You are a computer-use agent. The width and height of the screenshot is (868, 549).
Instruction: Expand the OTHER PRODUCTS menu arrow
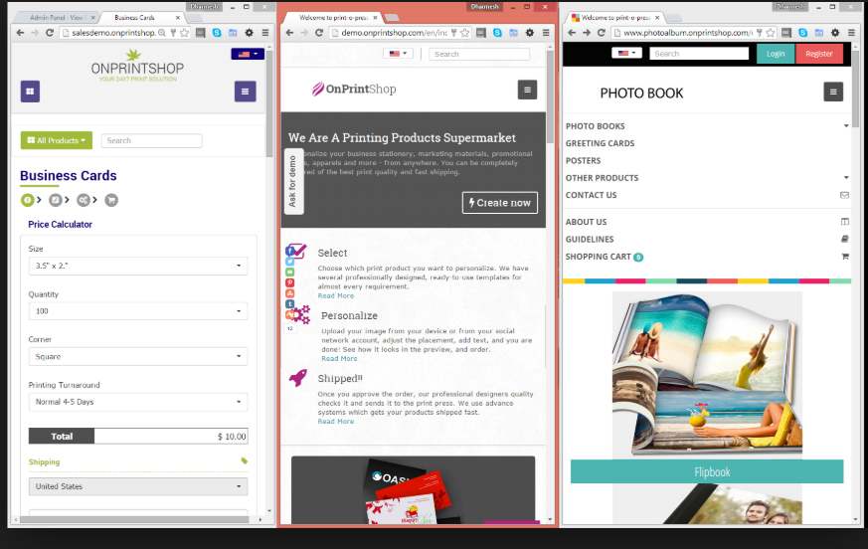coord(846,178)
